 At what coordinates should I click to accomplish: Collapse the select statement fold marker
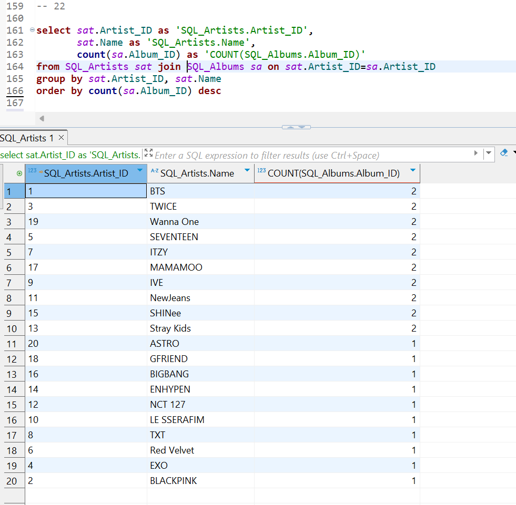click(x=32, y=29)
